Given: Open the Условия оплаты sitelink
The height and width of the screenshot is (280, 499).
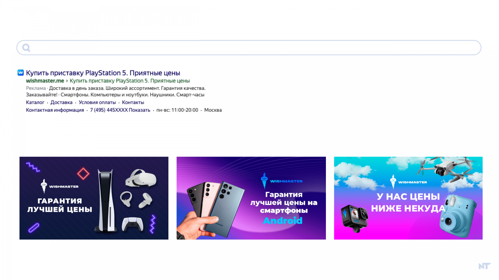Looking at the screenshot, I should pos(97,102).
